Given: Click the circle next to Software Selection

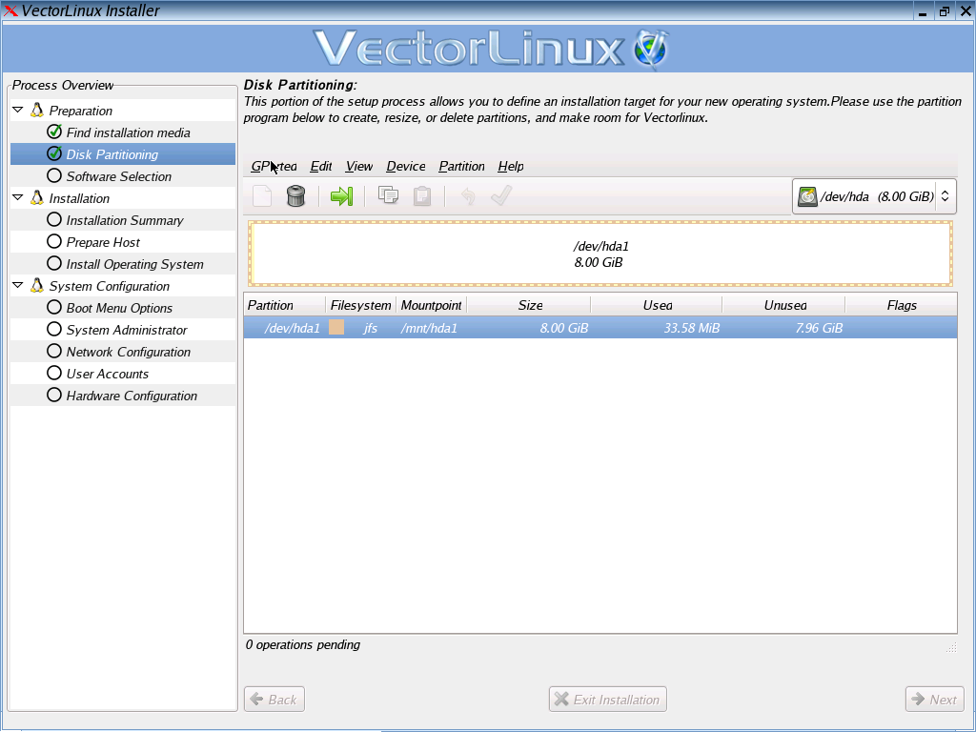Looking at the screenshot, I should [54, 176].
